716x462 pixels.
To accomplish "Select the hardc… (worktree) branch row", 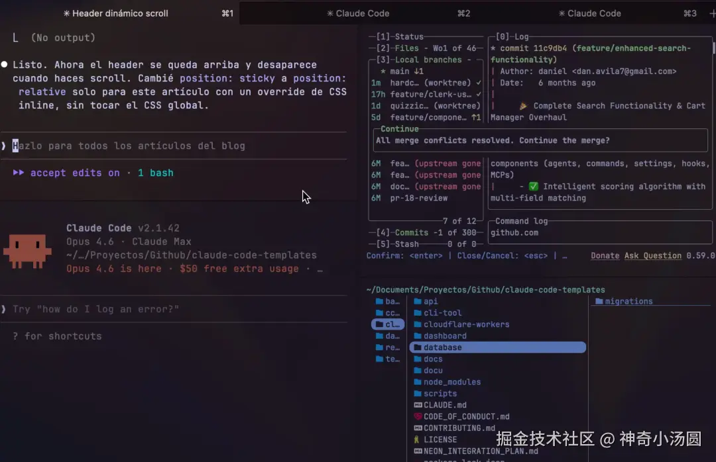I will click(426, 83).
